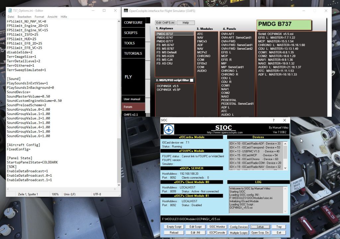Select PMDG B747 in the Airplanes list
This screenshot has width=340, height=239.
click(x=165, y=37)
